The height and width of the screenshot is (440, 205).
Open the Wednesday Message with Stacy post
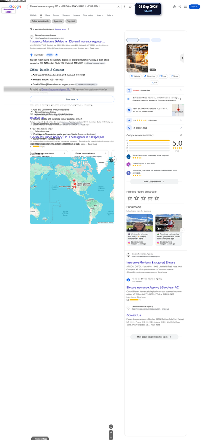pos(139,230)
